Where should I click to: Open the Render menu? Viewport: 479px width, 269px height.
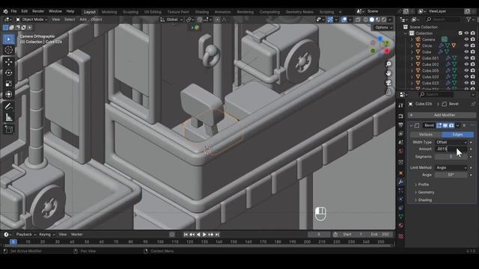38,11
